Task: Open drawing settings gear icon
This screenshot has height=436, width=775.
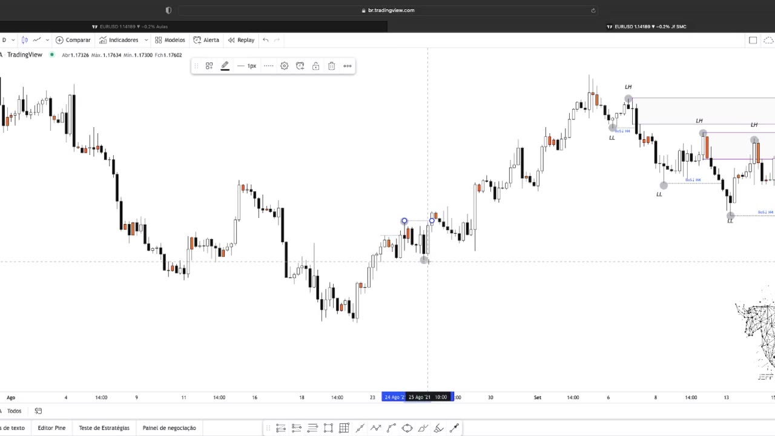Action: pyautogui.click(x=284, y=66)
